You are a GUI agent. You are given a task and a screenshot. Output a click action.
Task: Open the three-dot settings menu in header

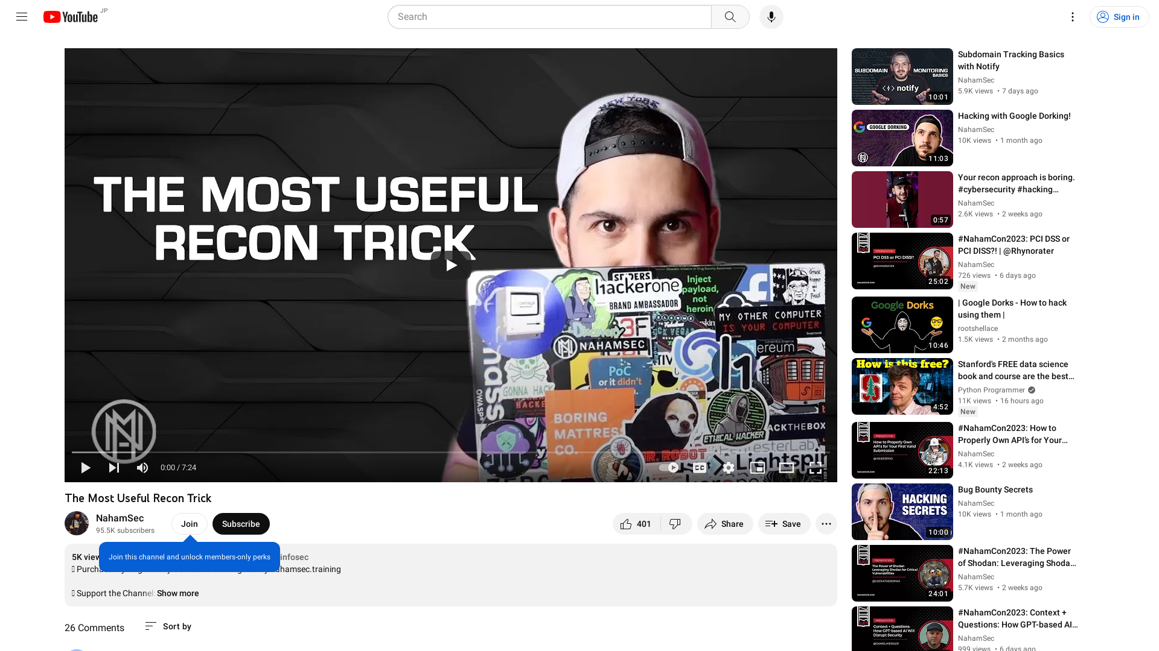coord(1072,17)
